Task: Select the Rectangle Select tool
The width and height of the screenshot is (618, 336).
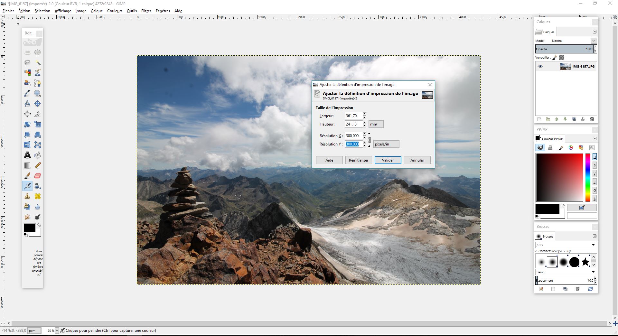Action: coord(27,52)
